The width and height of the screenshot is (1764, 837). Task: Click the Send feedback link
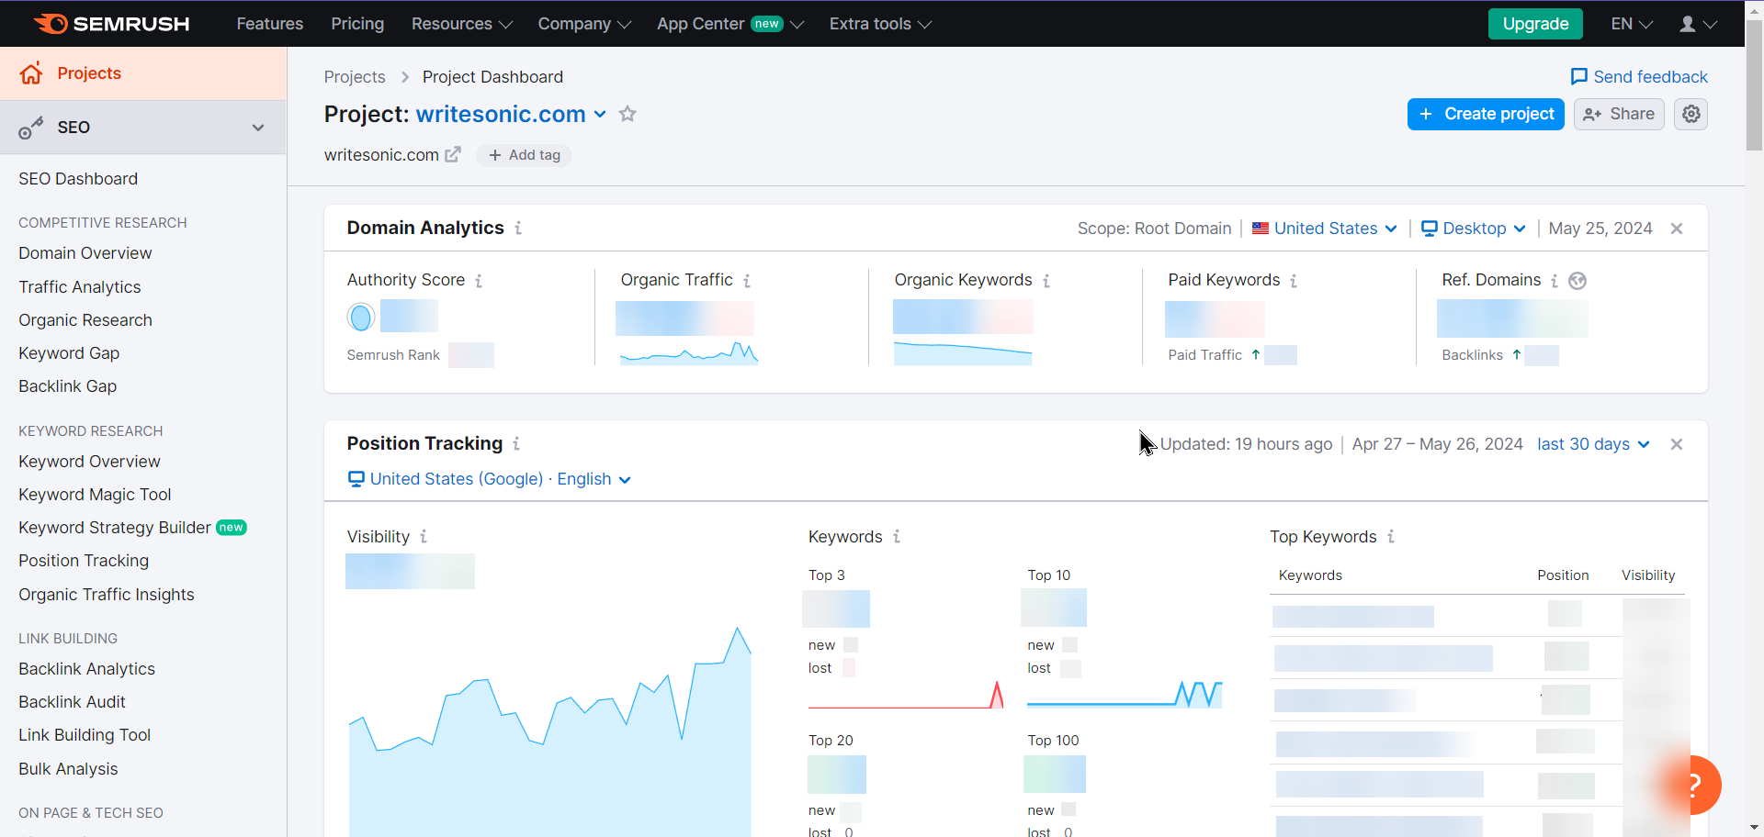(1639, 77)
